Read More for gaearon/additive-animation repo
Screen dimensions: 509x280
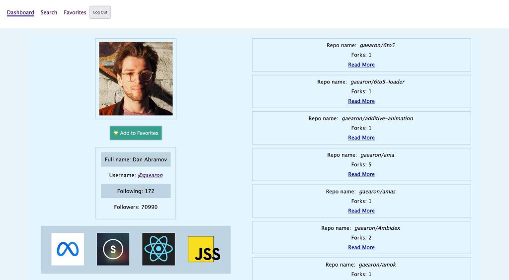click(361, 138)
